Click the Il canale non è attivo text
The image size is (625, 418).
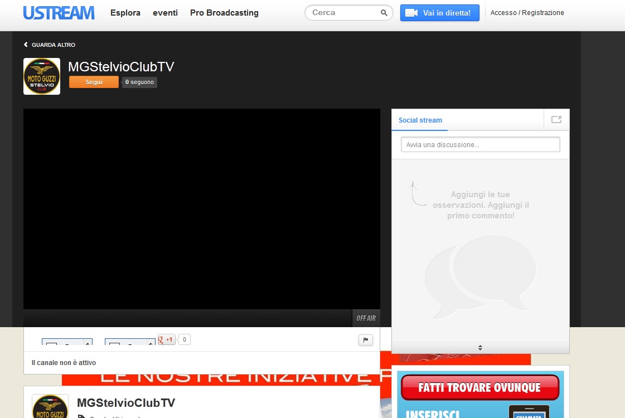pos(64,363)
